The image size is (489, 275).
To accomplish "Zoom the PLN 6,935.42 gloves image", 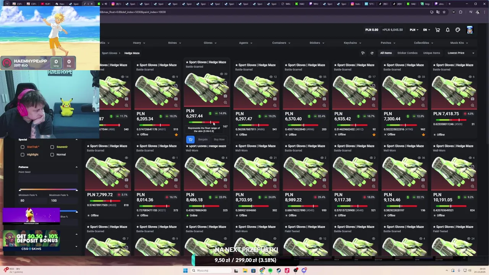I will point(374,105).
